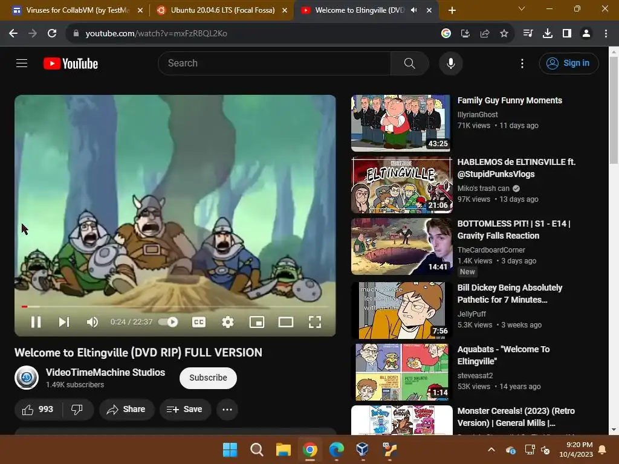The image size is (619, 464).
Task: Open media controls in Chrome toolbar
Action: coord(528,34)
